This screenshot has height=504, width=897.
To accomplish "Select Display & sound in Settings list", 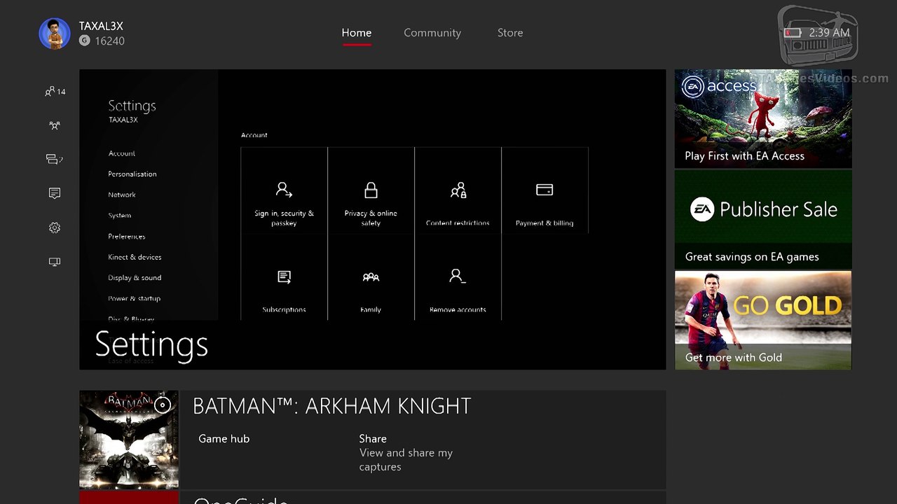I will [135, 278].
